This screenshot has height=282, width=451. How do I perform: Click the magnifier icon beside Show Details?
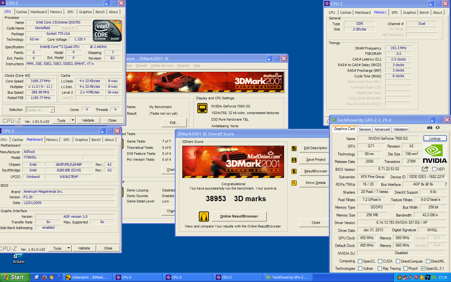click(x=294, y=183)
